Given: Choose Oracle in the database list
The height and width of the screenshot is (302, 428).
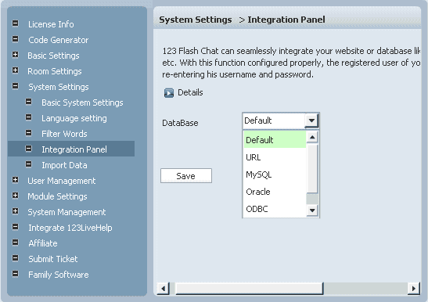Looking at the screenshot, I should point(275,192).
